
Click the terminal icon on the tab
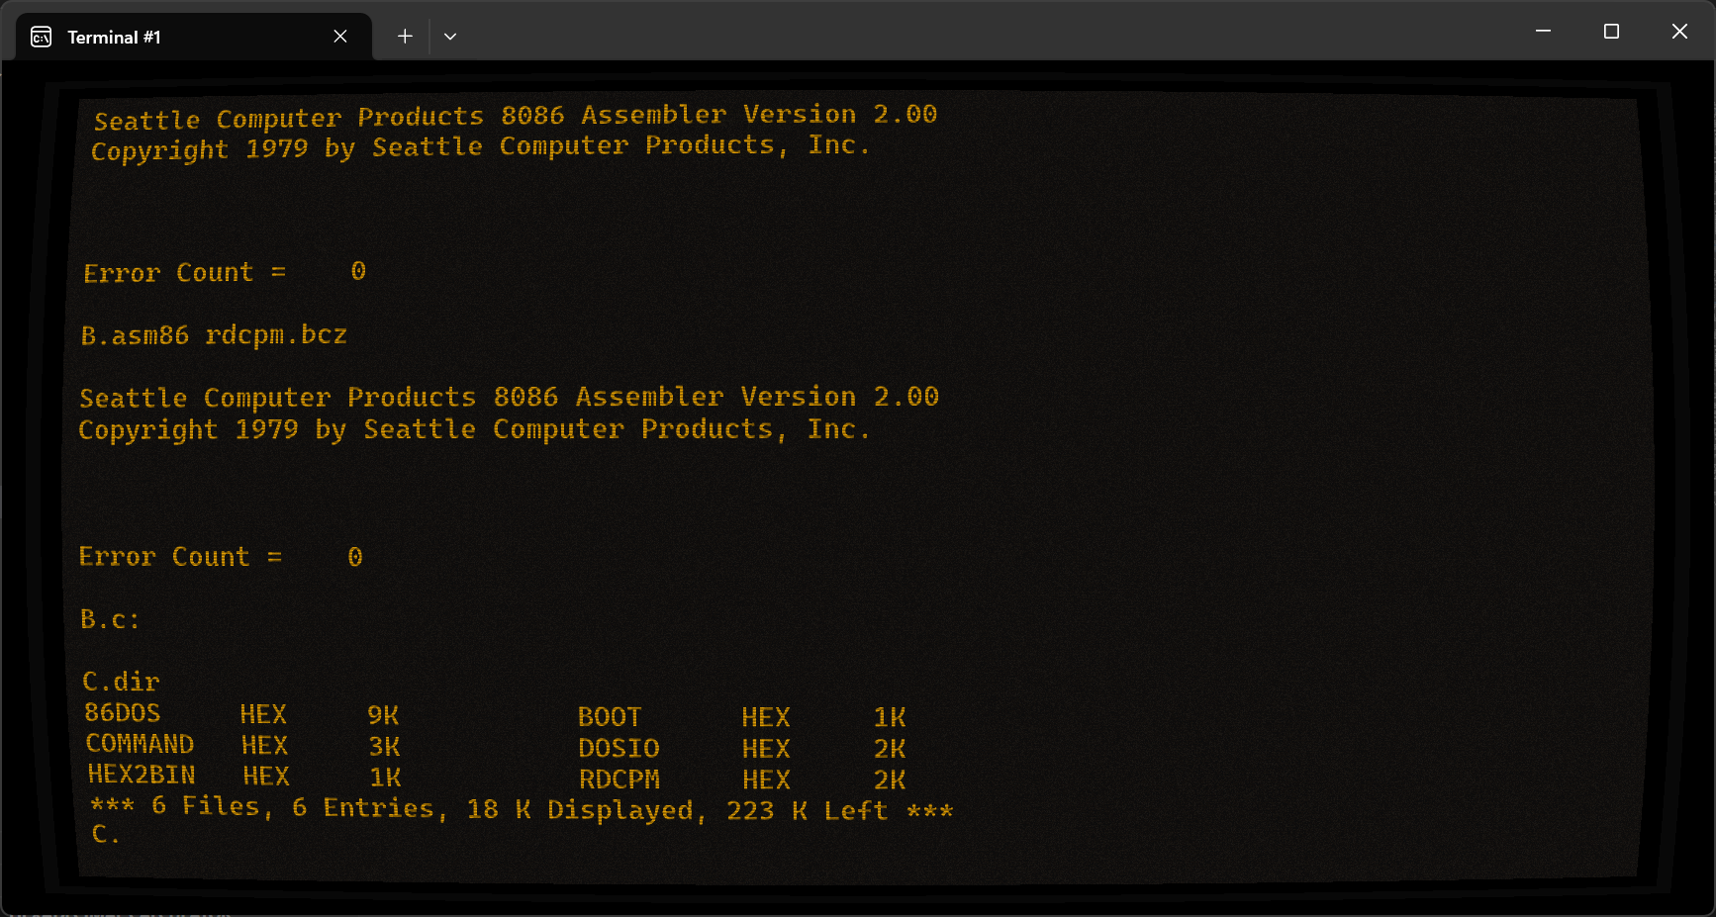coord(42,37)
